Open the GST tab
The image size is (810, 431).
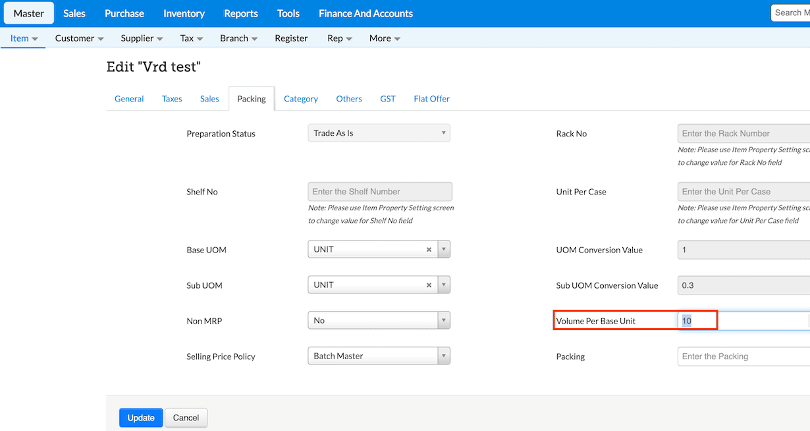(388, 99)
